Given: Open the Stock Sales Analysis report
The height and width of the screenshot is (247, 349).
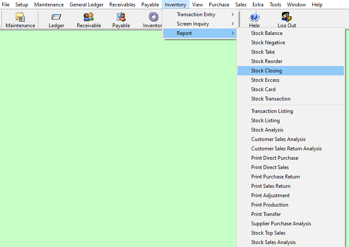Looking at the screenshot, I should pyautogui.click(x=290, y=242).
